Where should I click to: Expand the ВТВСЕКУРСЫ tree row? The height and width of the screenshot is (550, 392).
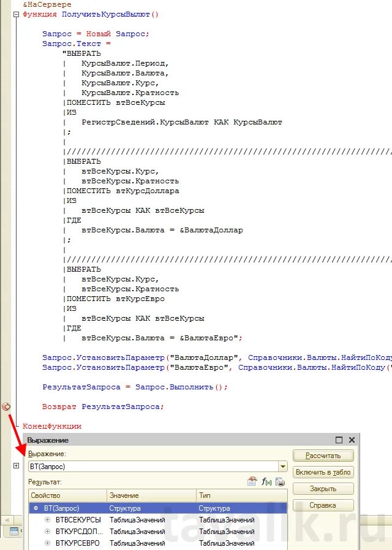[48, 520]
